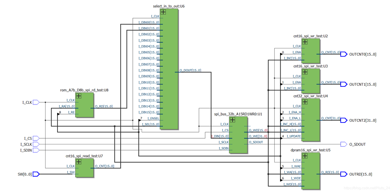Select the O_CNT[31..0] port on U4

pos(331,118)
